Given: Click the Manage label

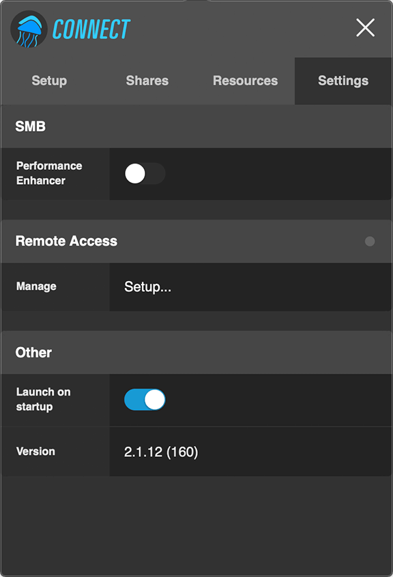Looking at the screenshot, I should 36,286.
